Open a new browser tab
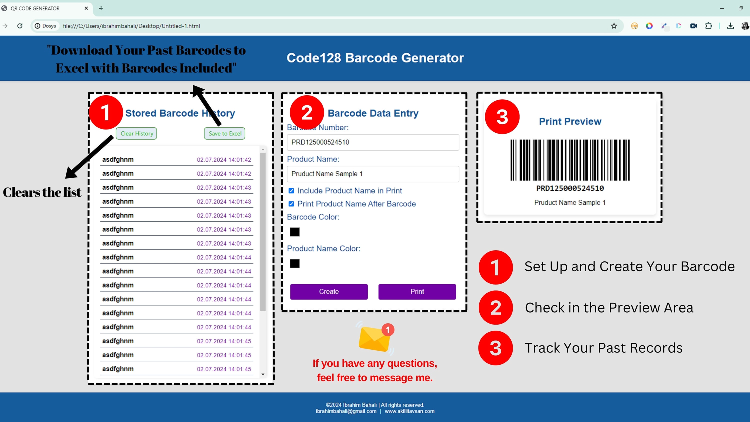750x422 pixels. click(x=101, y=8)
